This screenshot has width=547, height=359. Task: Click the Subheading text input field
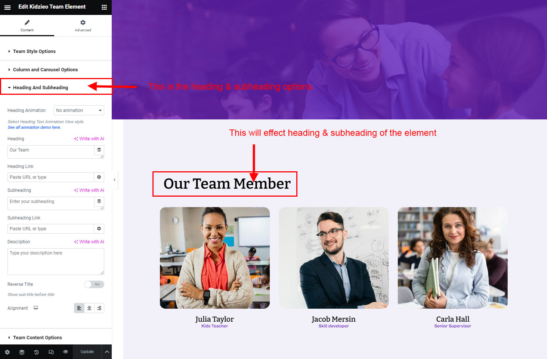tap(51, 203)
